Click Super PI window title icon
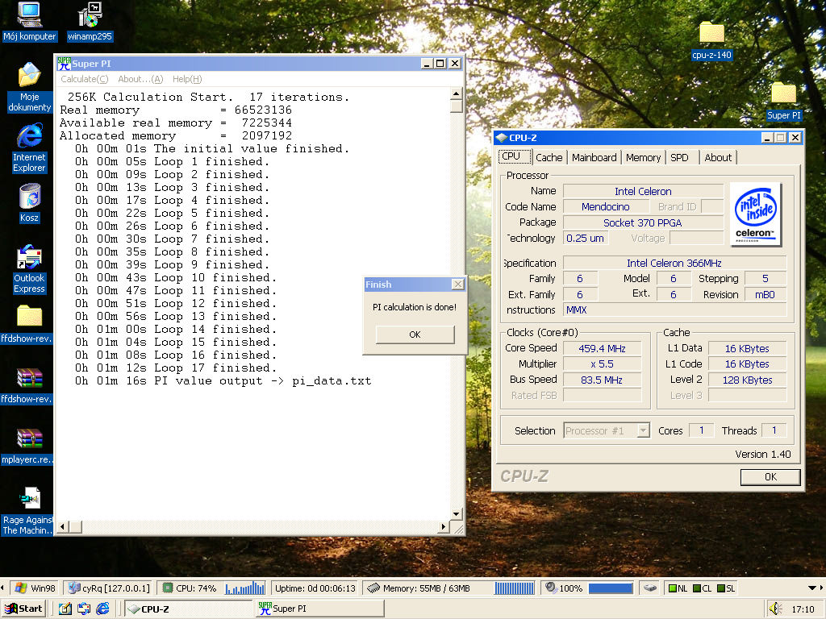The image size is (826, 619). pos(64,64)
